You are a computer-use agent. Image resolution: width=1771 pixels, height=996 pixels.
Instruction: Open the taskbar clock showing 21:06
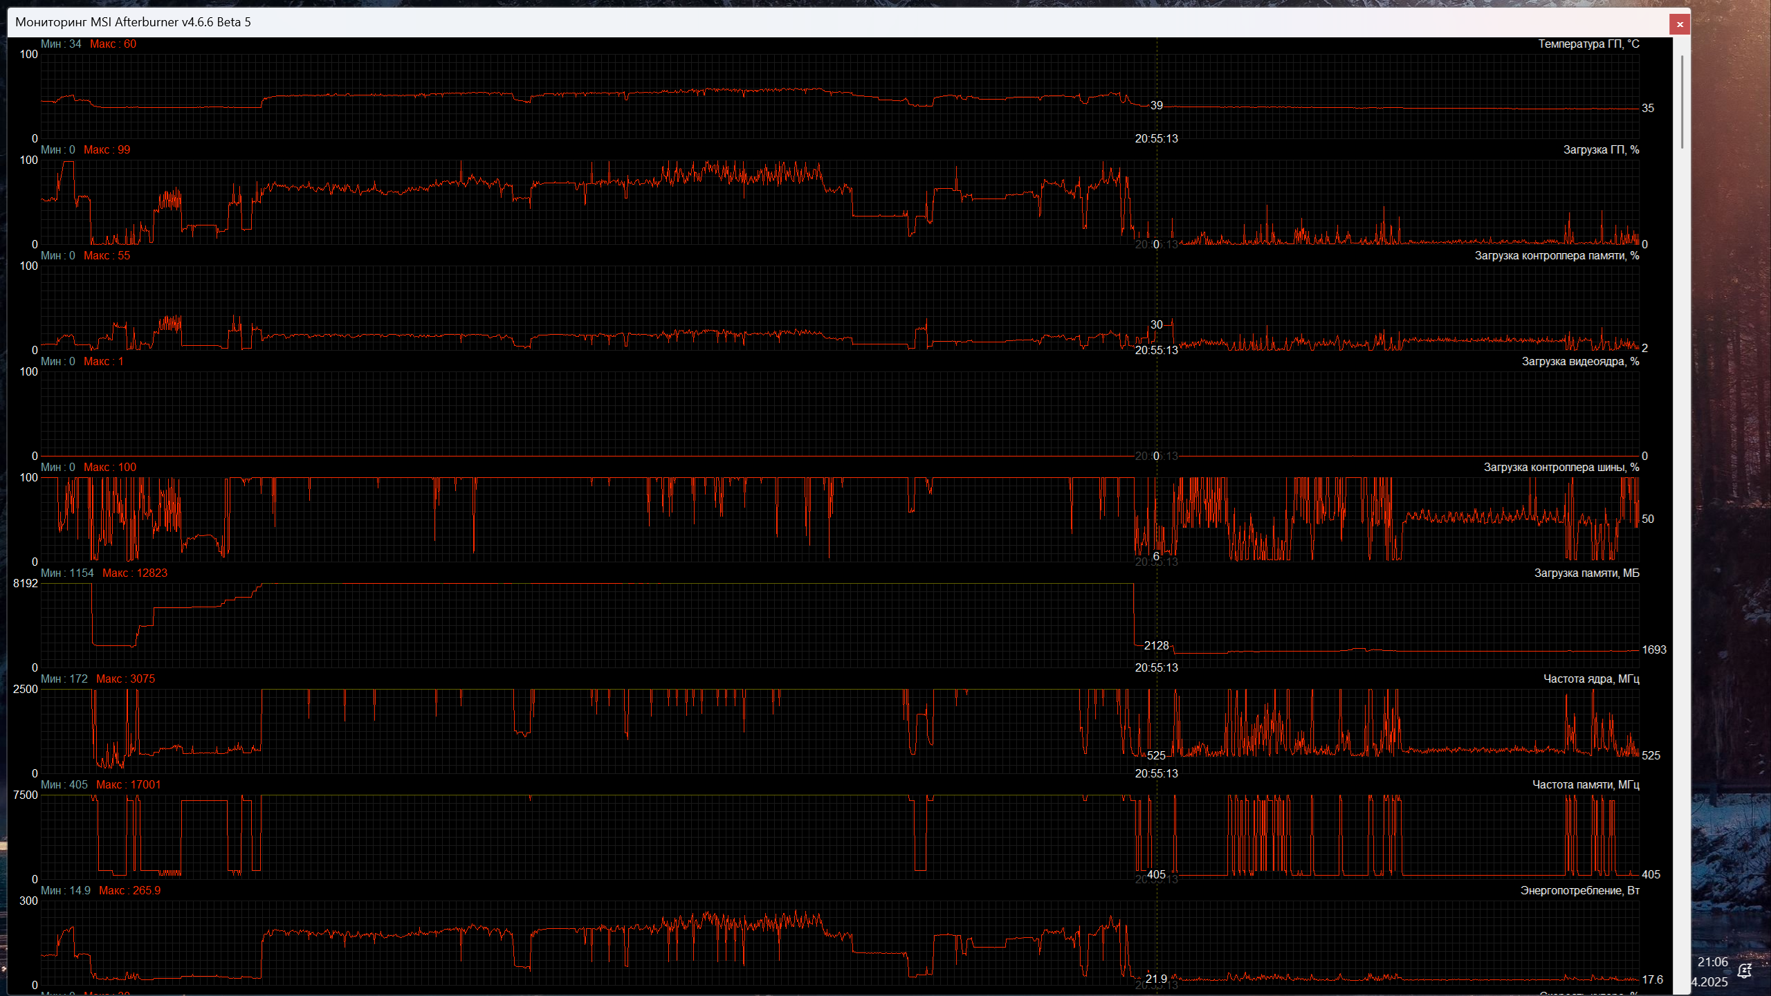click(1713, 963)
